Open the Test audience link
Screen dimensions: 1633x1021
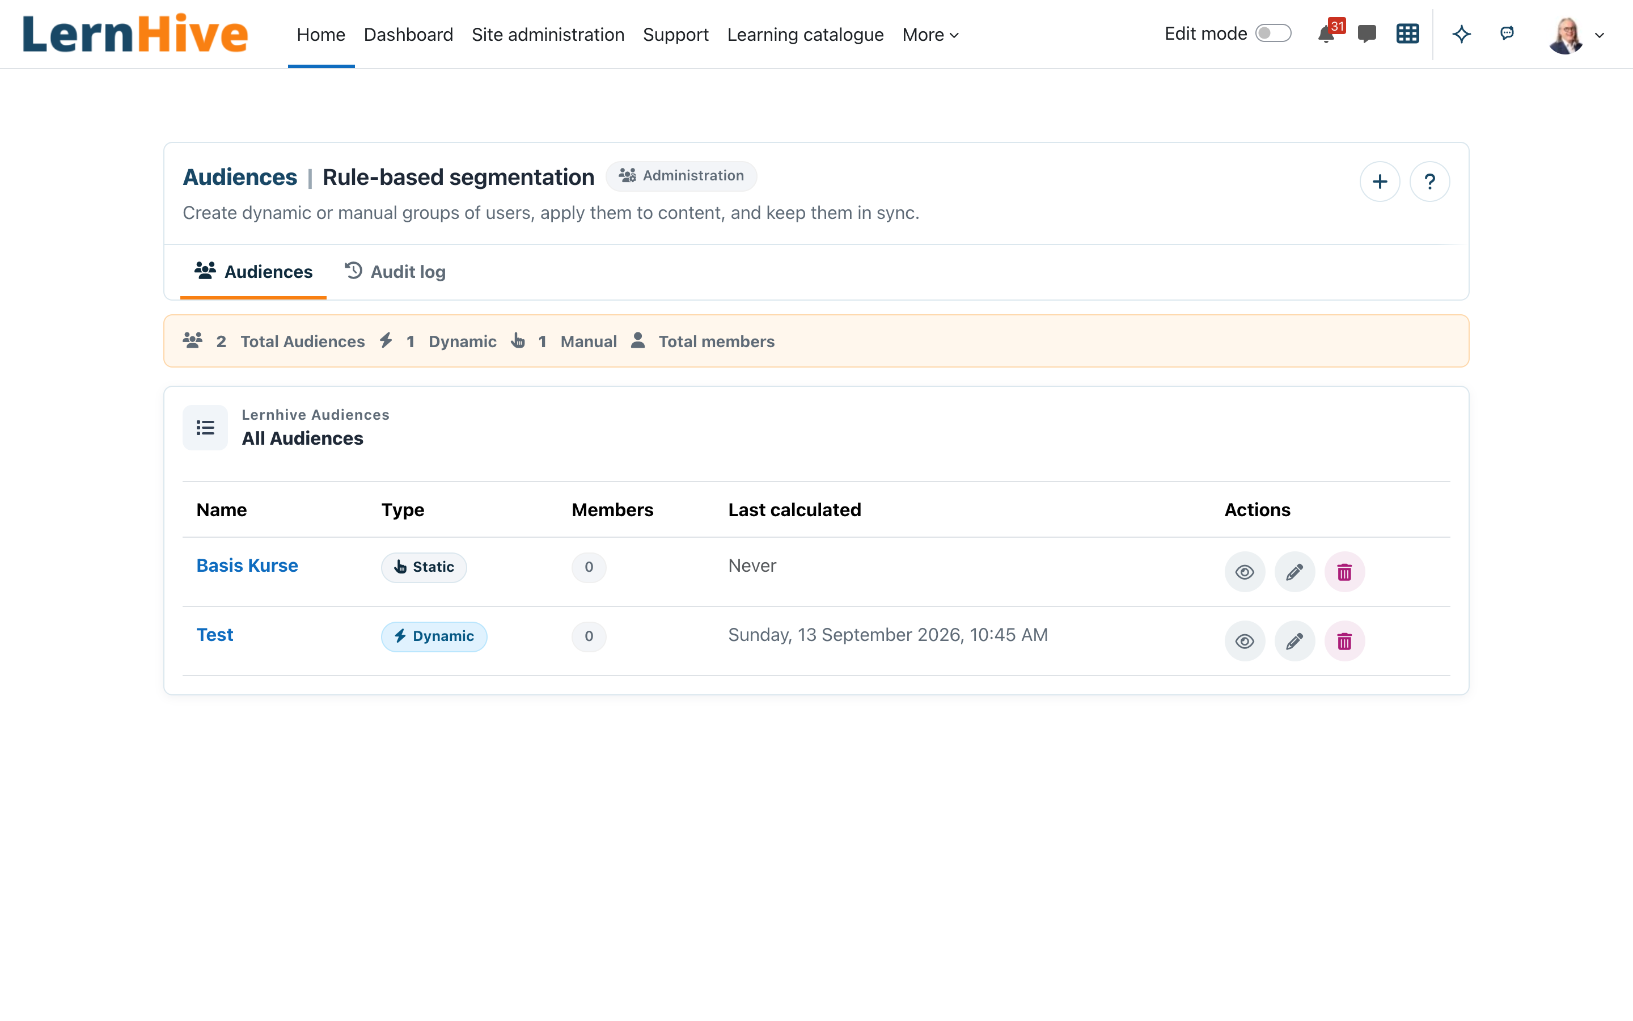click(214, 634)
